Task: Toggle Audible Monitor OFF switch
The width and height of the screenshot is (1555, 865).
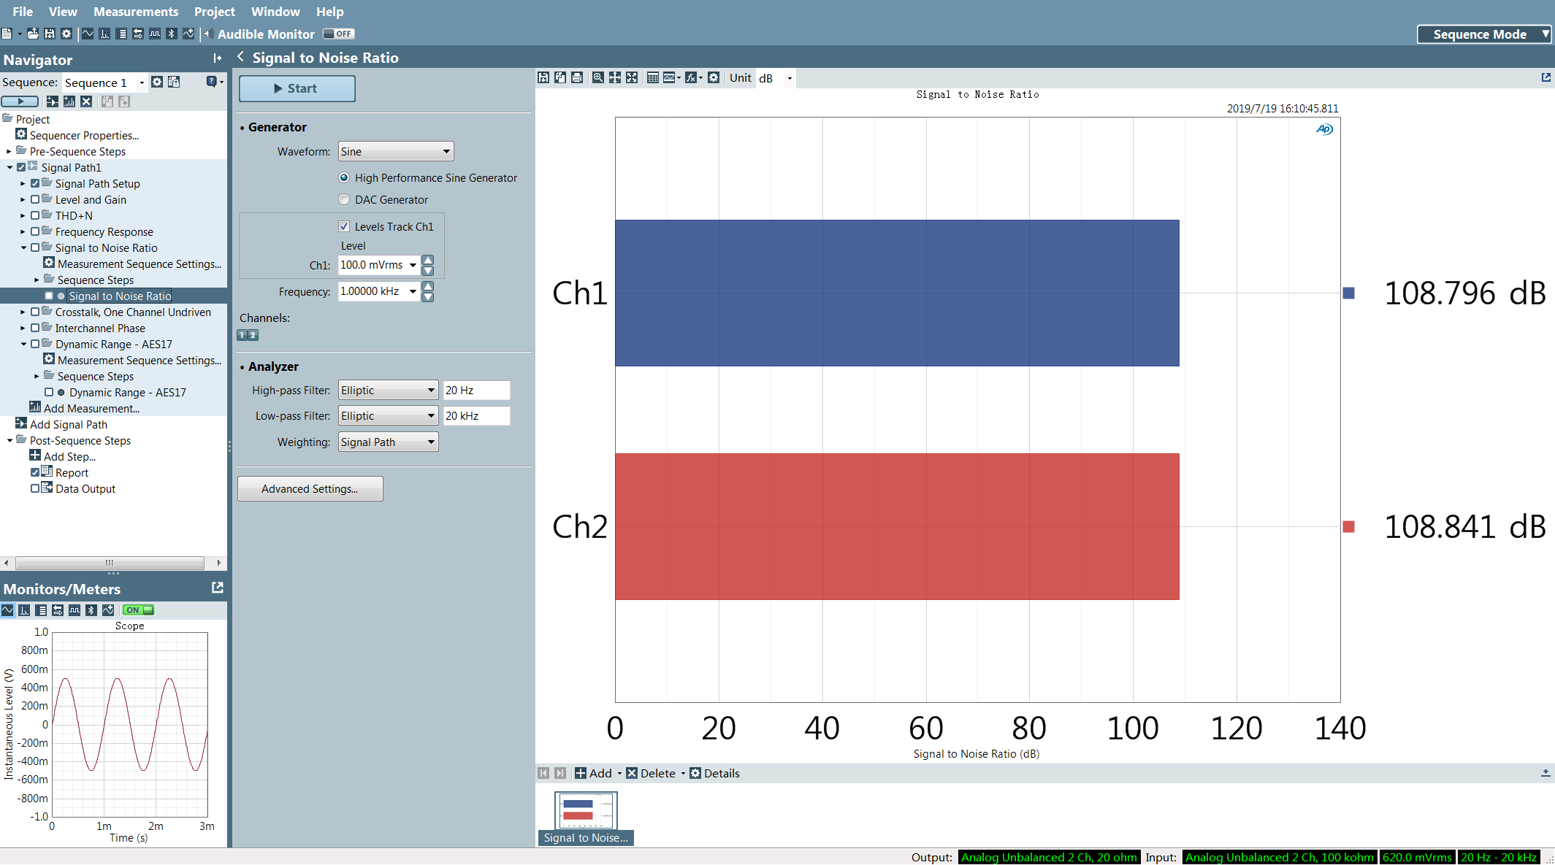Action: (x=339, y=34)
